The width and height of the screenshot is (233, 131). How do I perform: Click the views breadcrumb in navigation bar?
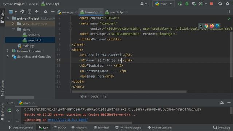coord(33,4)
